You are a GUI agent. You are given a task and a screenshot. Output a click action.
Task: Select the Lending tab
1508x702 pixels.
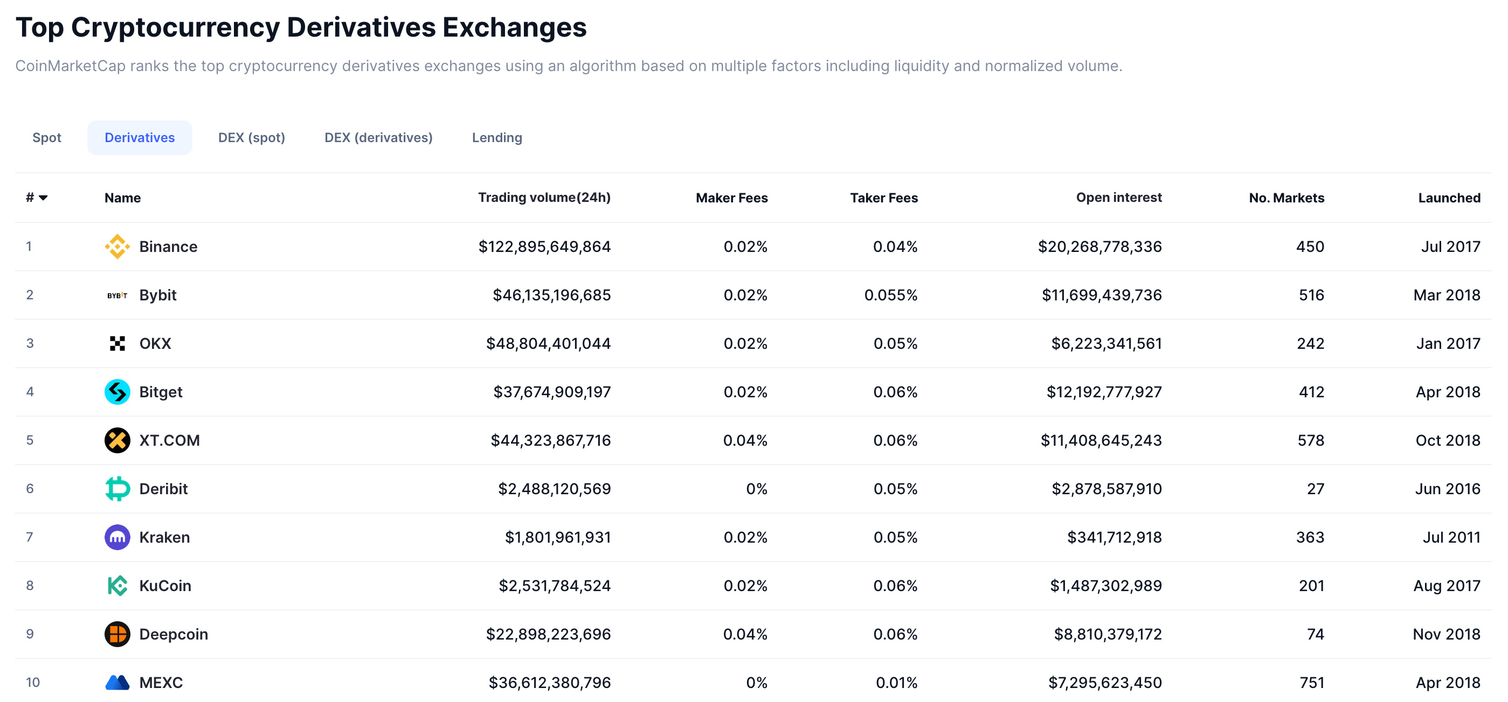click(496, 137)
